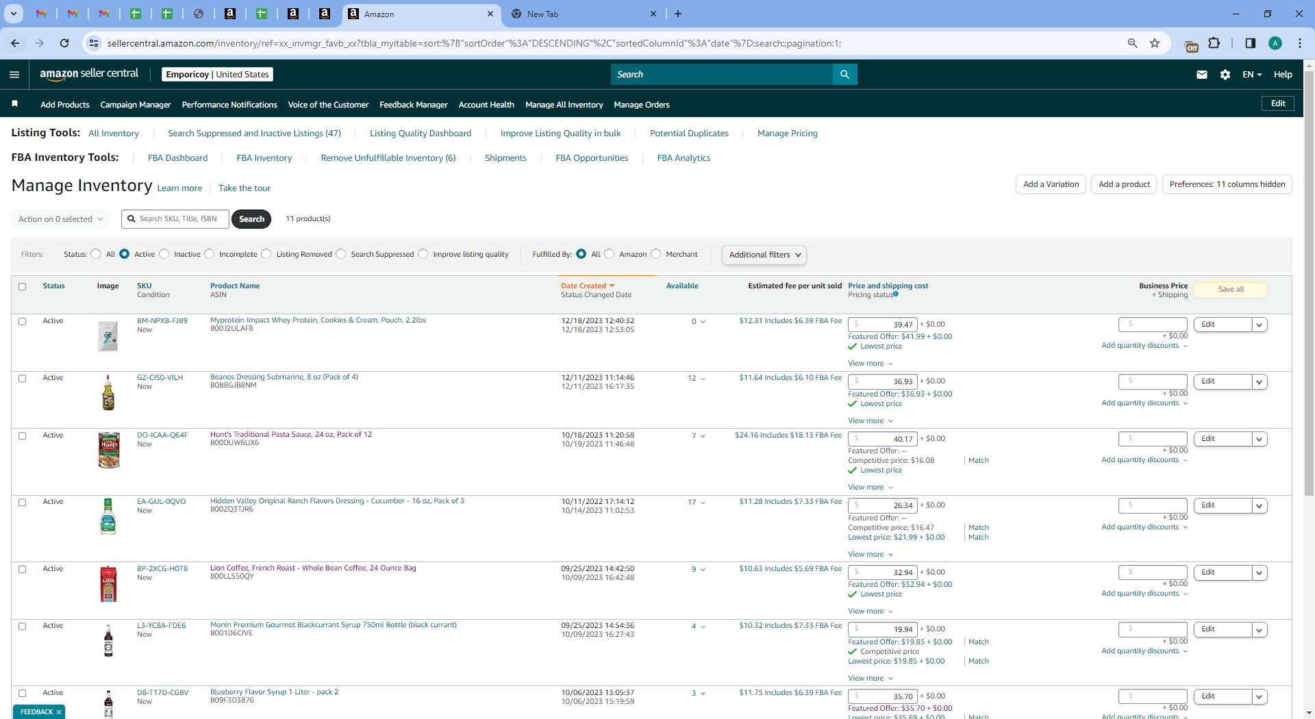
Task: Select Fulfilled By Amazon radio button
Action: click(610, 254)
